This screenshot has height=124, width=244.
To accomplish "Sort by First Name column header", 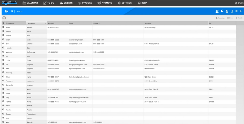I will 15,23.
